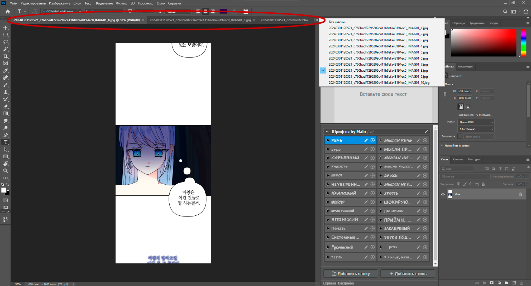Image resolution: width=531 pixels, height=286 pixels.
Task: Select the Pen tool
Action: tap(6, 135)
